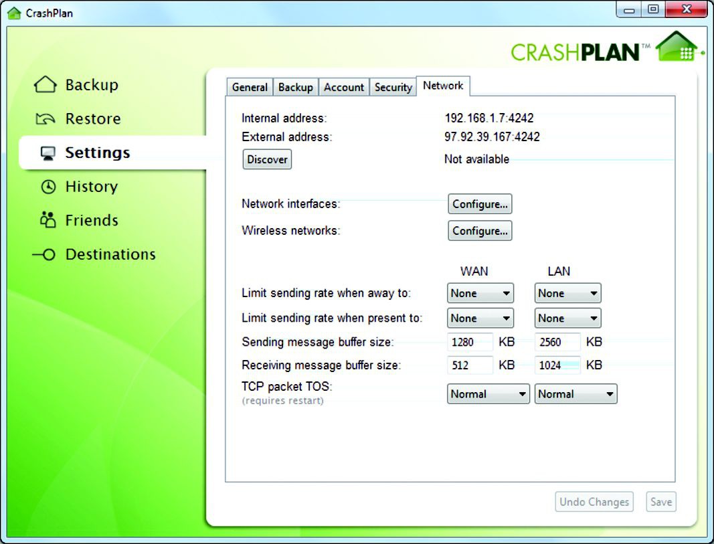
Task: Open LAN limit sending rate when away dropdown
Action: pyautogui.click(x=567, y=293)
